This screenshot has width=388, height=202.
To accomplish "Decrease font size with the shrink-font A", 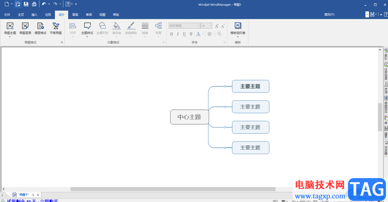I will point(223,26).
